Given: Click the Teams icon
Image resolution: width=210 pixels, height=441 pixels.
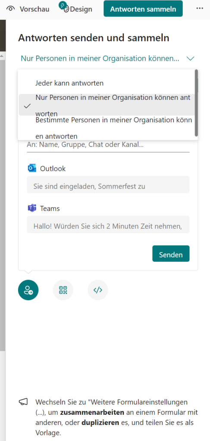Looking at the screenshot, I should pyautogui.click(x=32, y=208).
